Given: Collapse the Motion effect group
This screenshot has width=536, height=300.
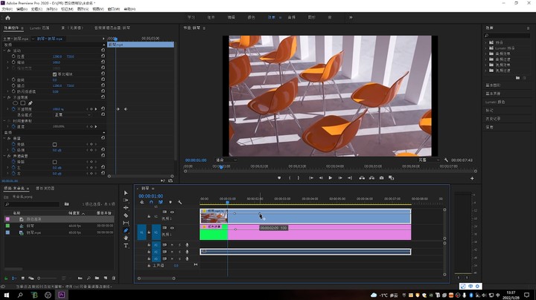Looking at the screenshot, I should point(4,50).
